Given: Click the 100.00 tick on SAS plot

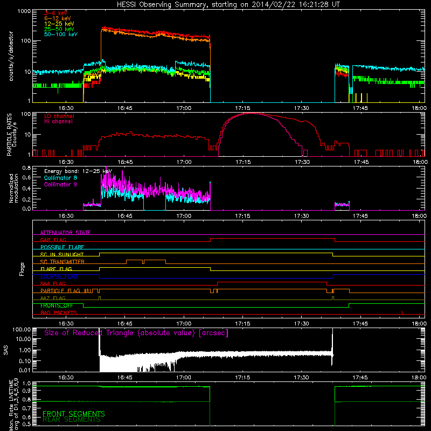Looking at the screenshot, I should [x=22, y=329].
